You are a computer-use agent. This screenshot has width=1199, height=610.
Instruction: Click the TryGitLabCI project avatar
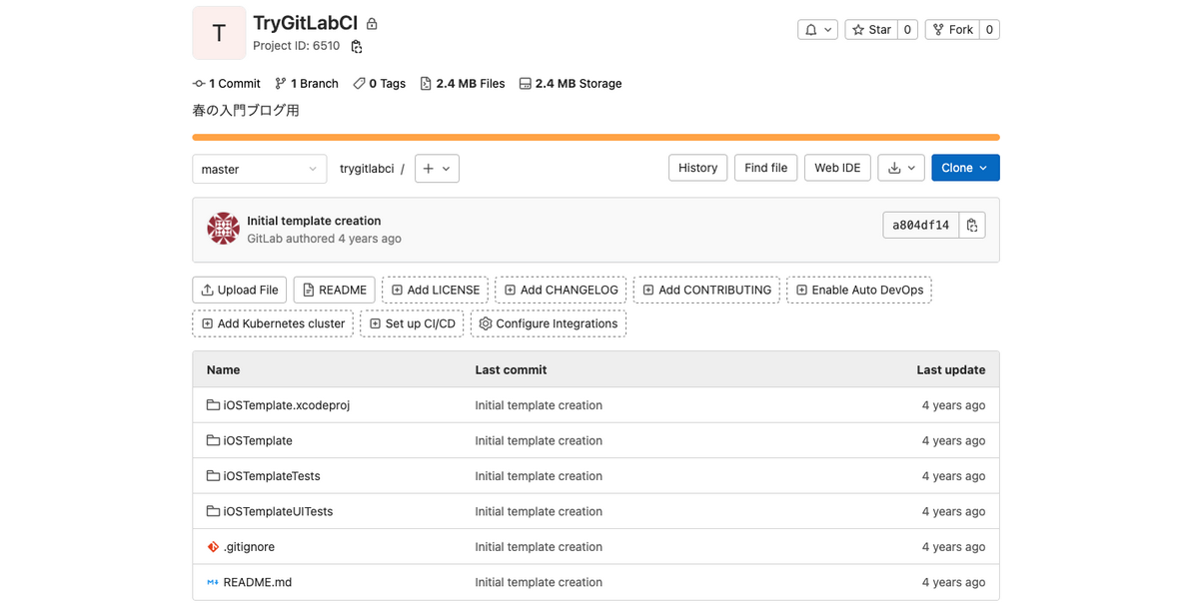point(219,33)
